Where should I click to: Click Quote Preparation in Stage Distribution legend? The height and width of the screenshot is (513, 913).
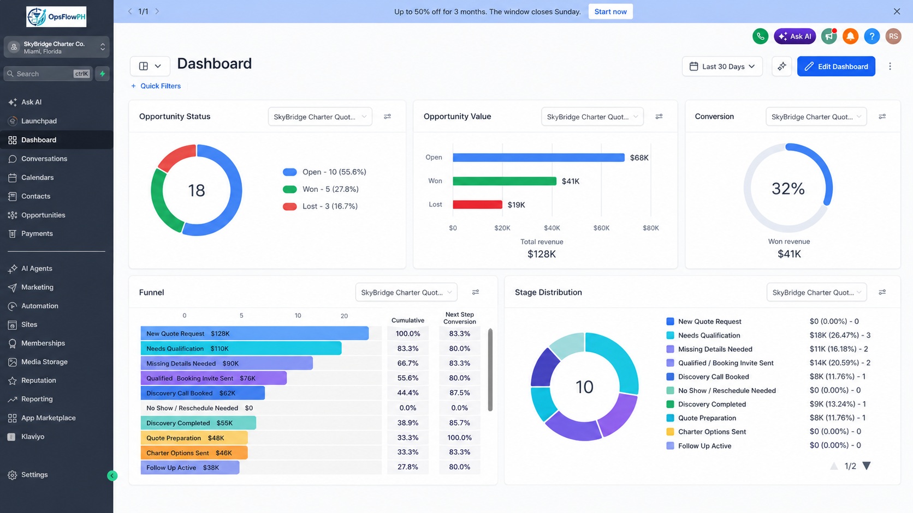707,418
